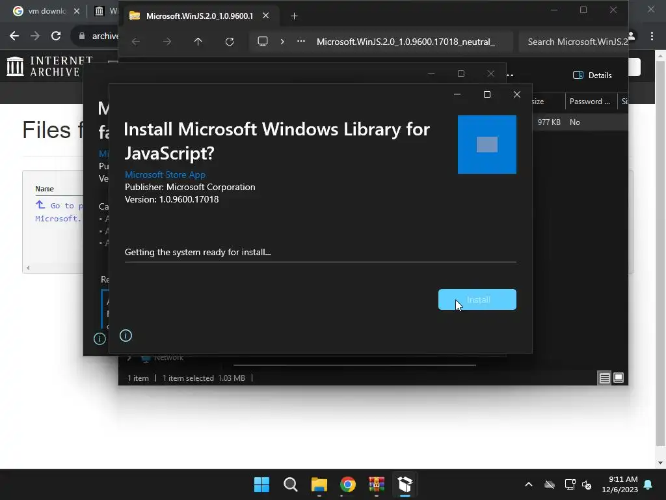Image resolution: width=666 pixels, height=500 pixels.
Task: Click the '1 item selected' status text
Action: click(x=188, y=378)
